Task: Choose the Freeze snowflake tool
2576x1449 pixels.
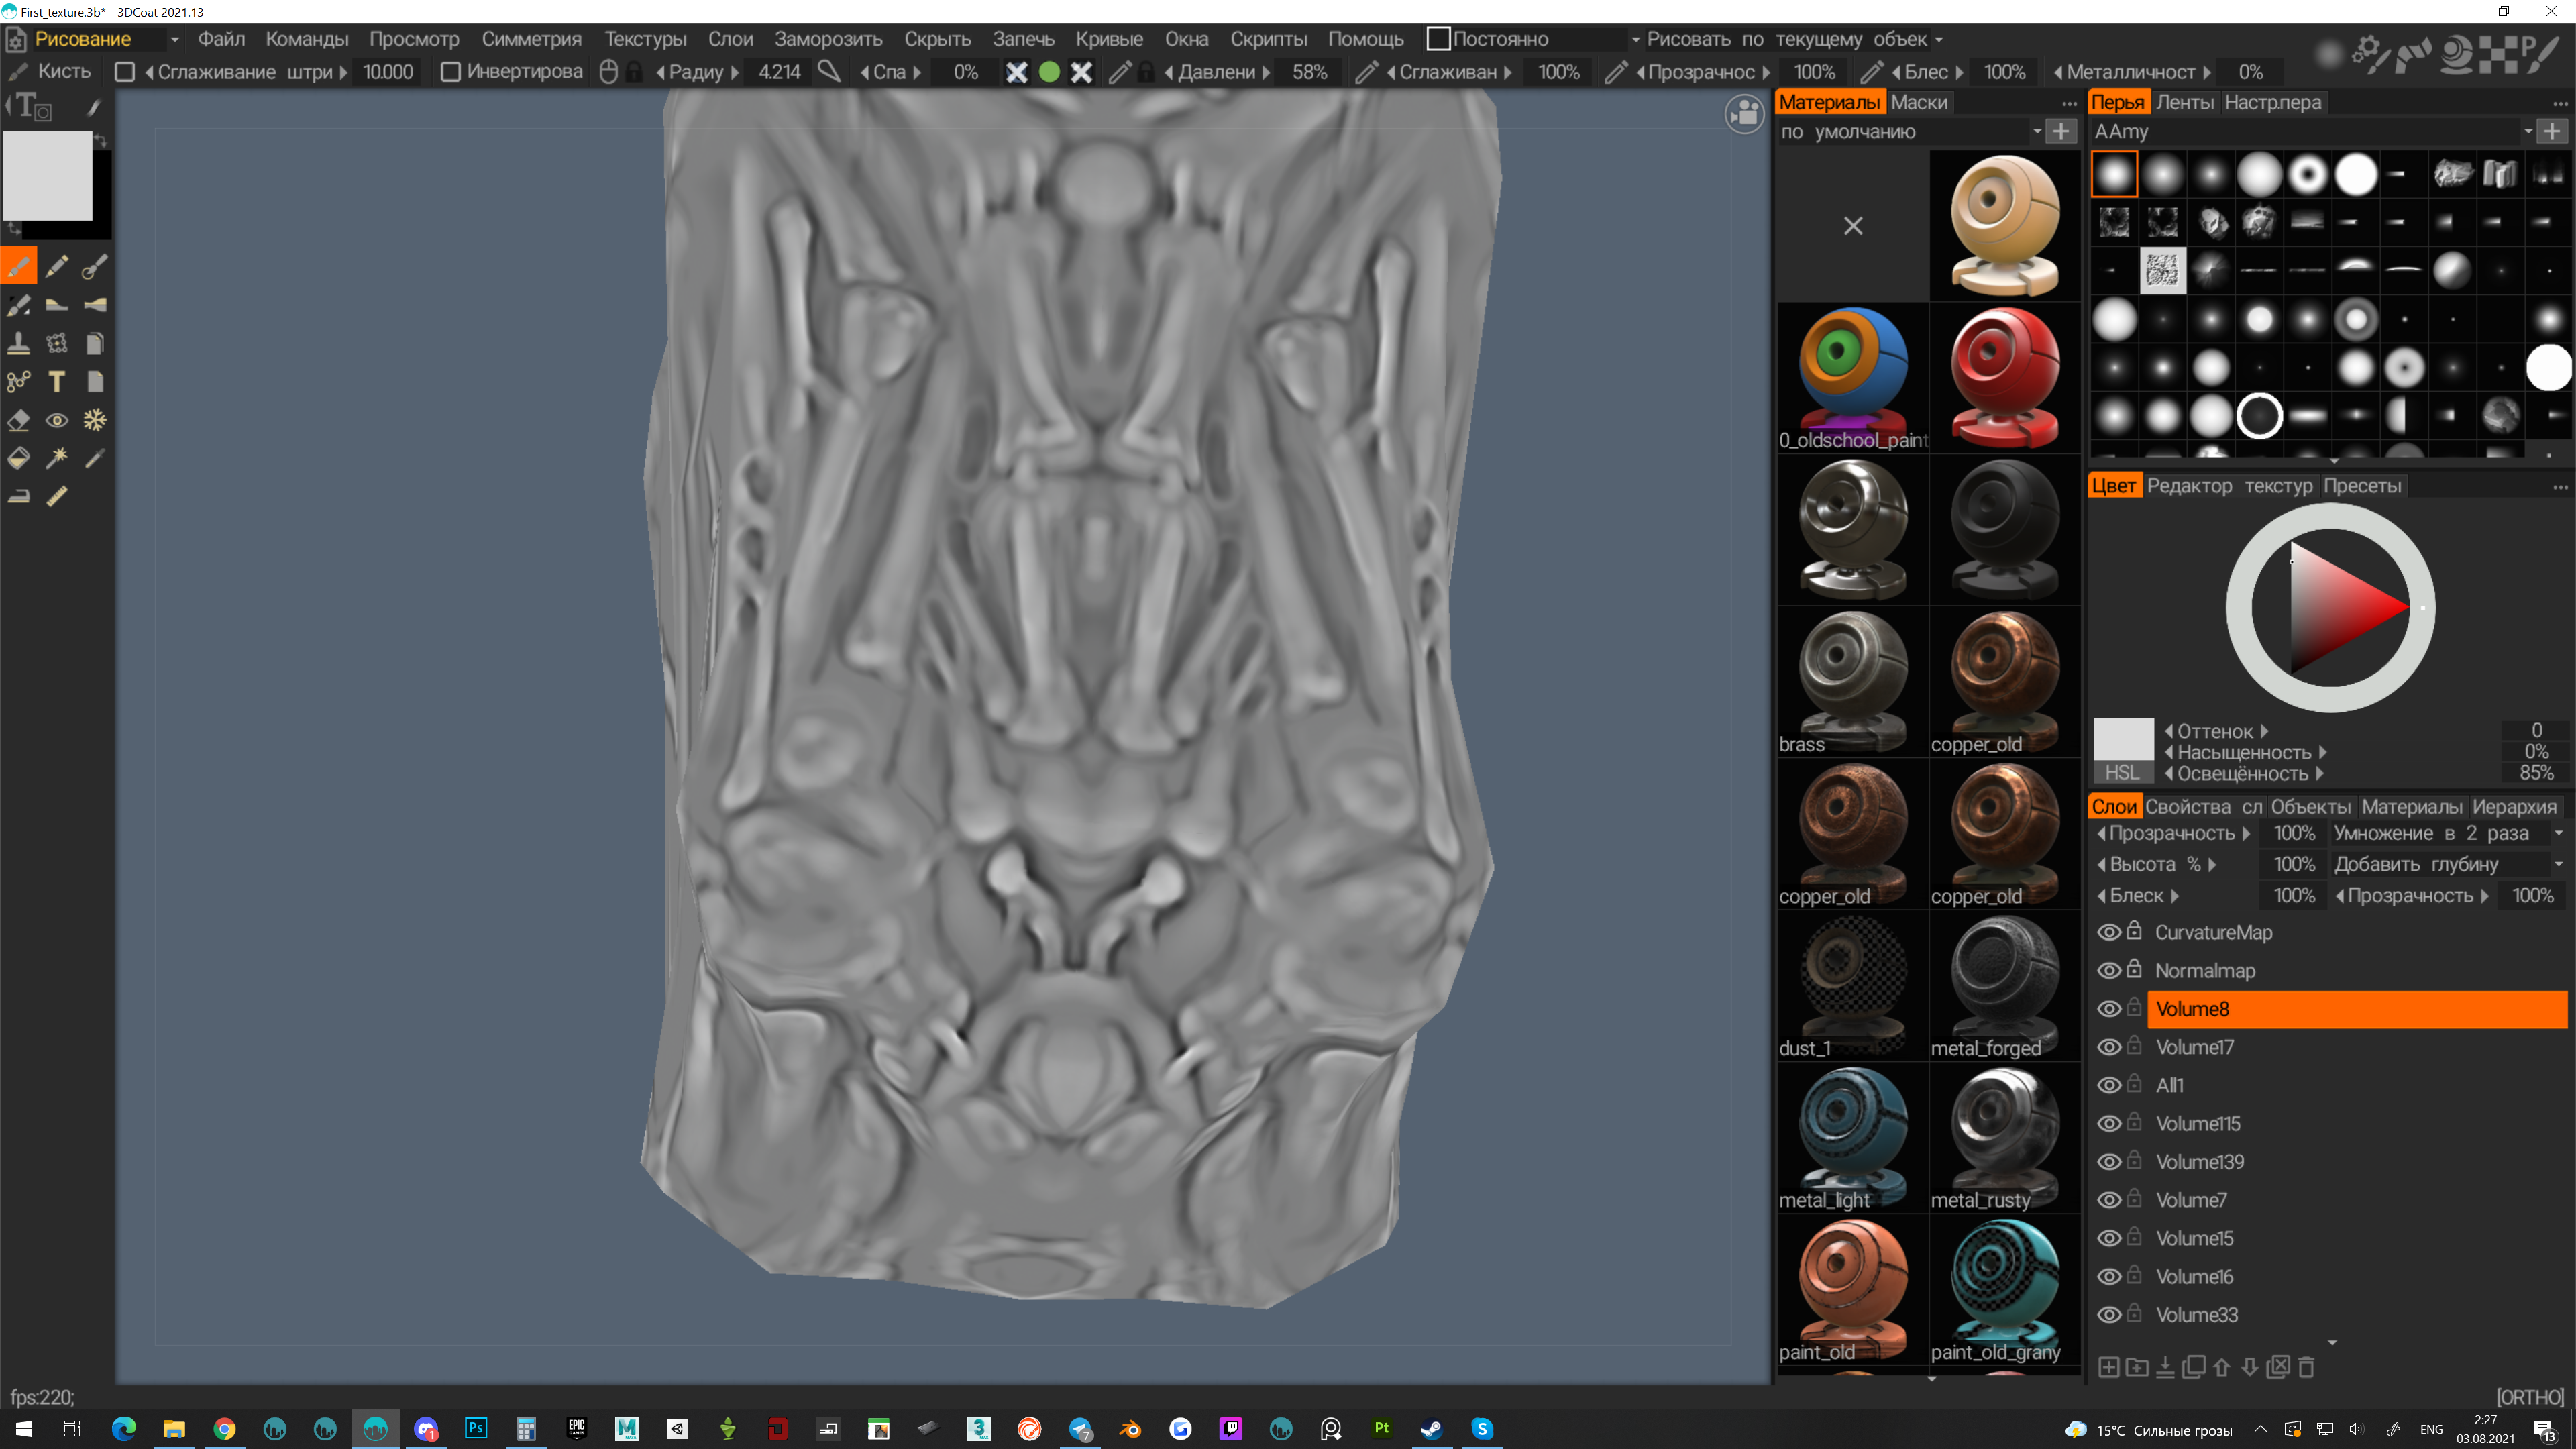Action: pyautogui.click(x=95, y=420)
